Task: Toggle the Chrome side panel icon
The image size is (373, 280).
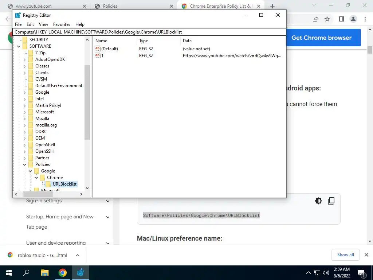Action: 342,19
